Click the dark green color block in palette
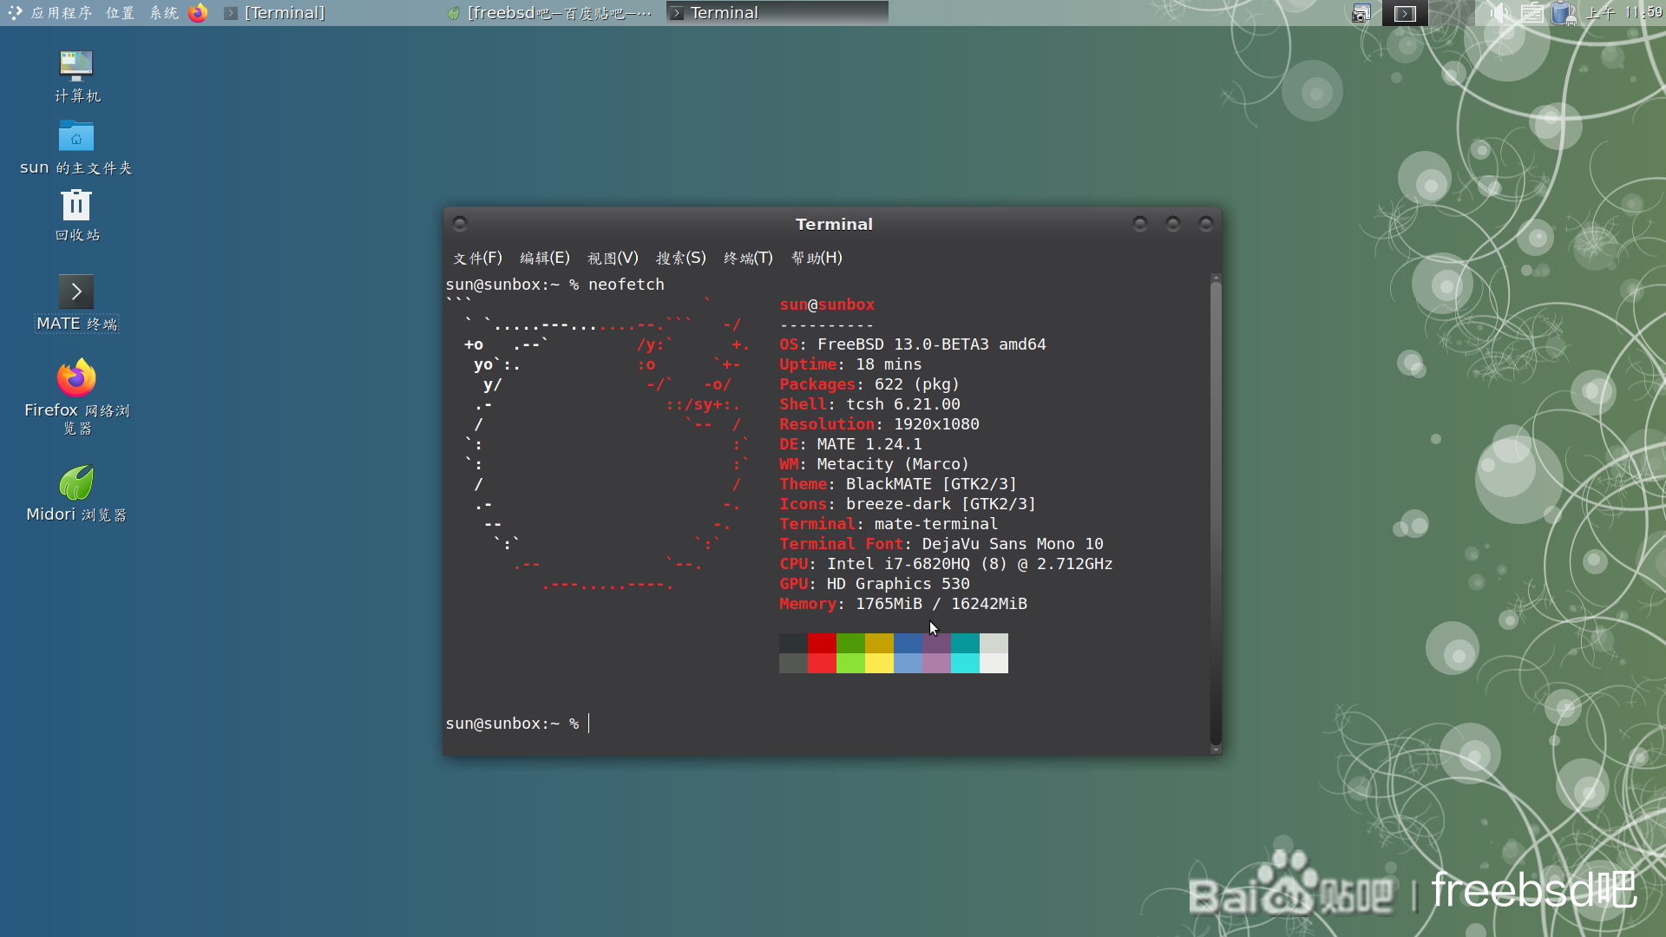Screen dimensions: 1666x937 [850, 643]
